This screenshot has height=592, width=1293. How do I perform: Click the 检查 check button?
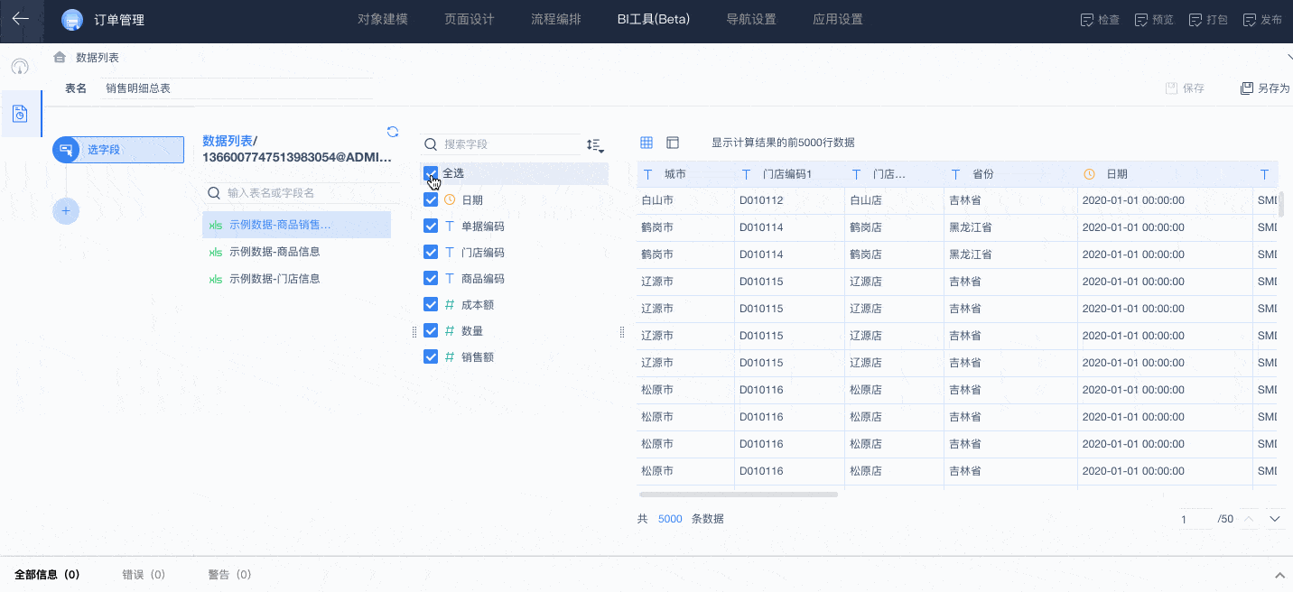tap(1100, 19)
